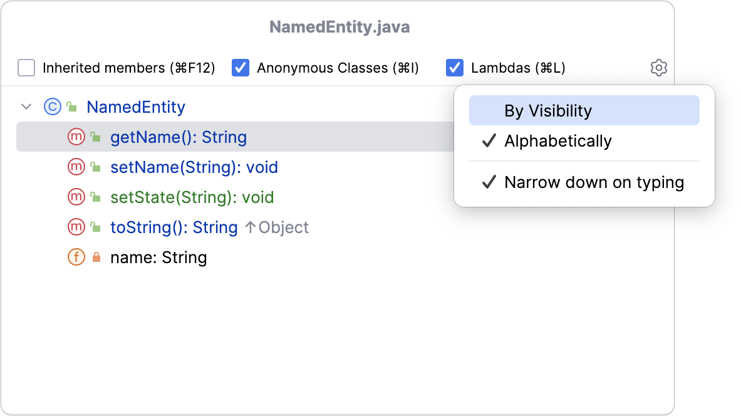The width and height of the screenshot is (741, 416).
Task: Jump to toString(): String method
Action: (x=174, y=227)
